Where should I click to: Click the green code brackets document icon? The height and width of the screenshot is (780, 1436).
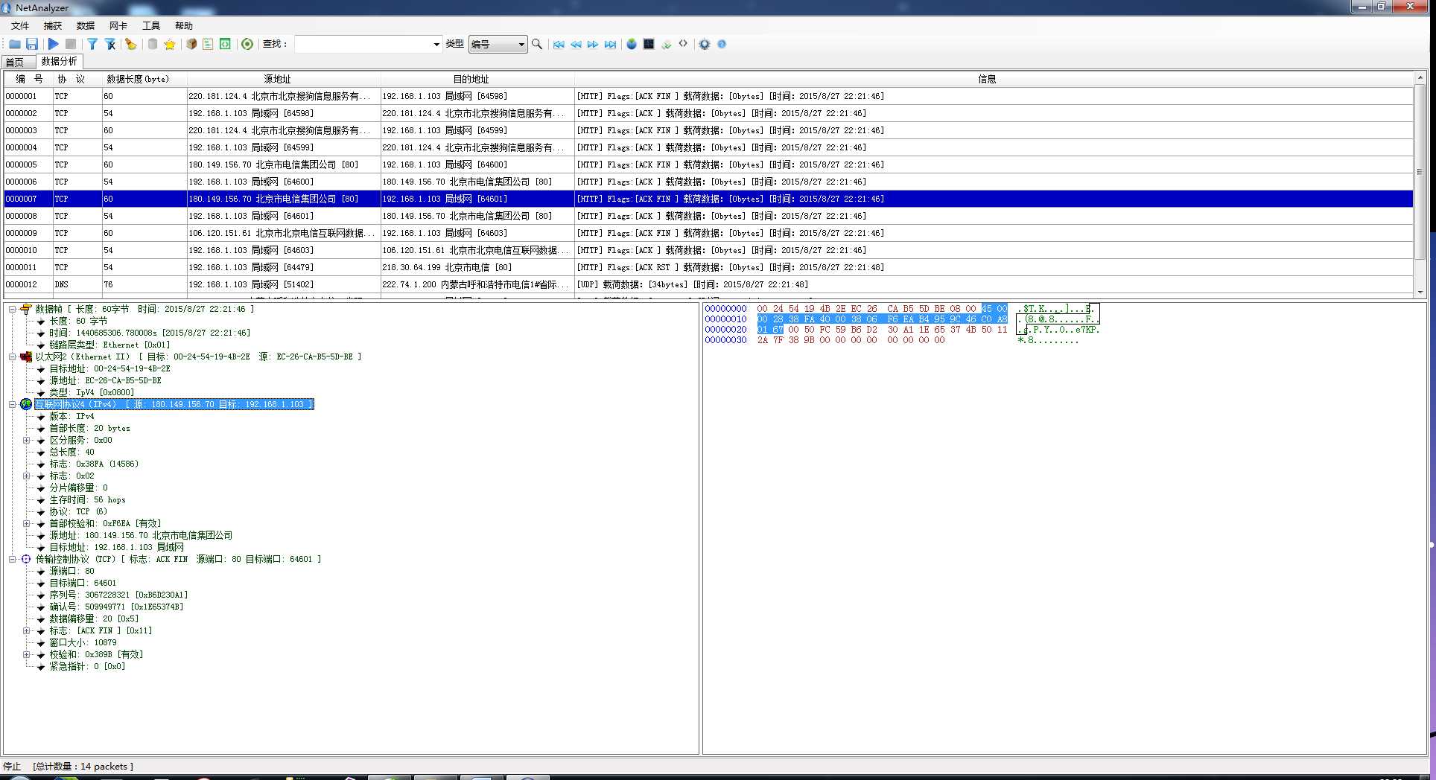coord(226,44)
